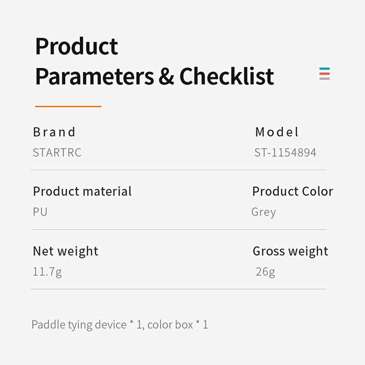The width and height of the screenshot is (365, 365).
Task: Click the 11.7g net weight value
Action: pyautogui.click(x=47, y=272)
